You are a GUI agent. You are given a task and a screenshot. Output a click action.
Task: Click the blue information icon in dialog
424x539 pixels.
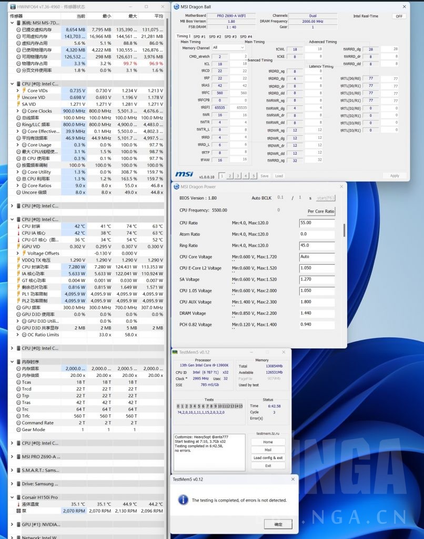tap(183, 500)
